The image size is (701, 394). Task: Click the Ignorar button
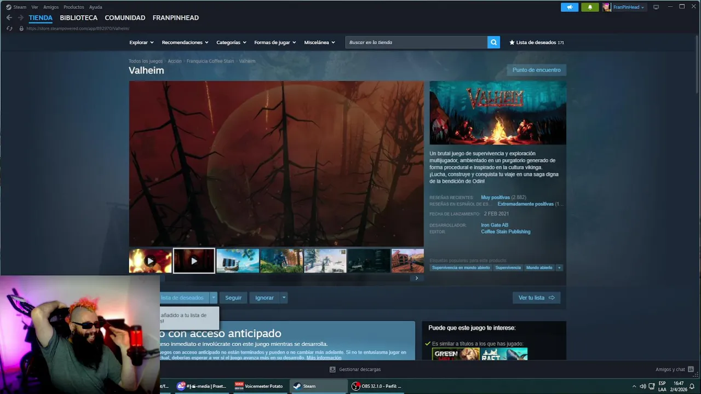coord(265,298)
